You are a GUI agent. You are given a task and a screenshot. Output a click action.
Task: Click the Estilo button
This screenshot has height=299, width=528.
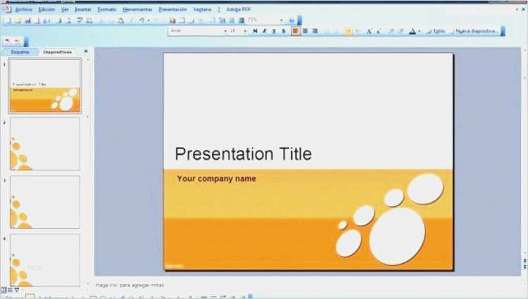(436, 31)
